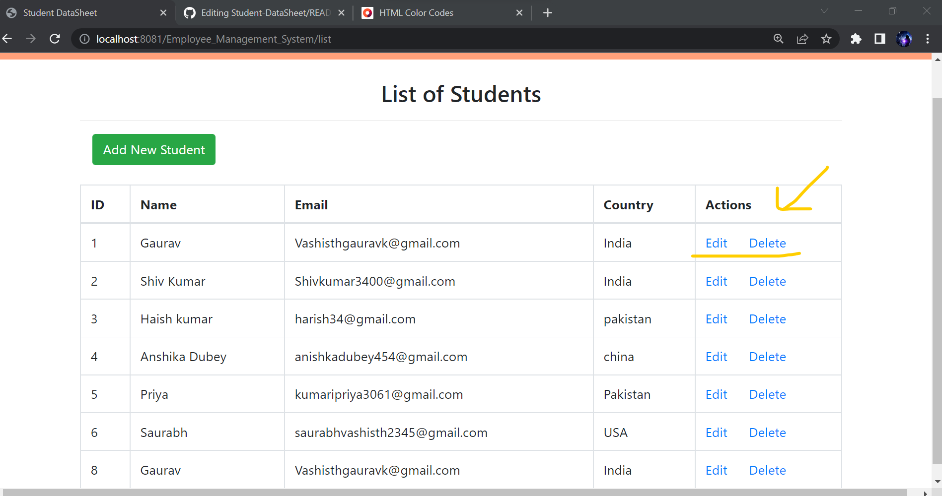Open the Chrome profile avatar
Image resolution: width=942 pixels, height=496 pixels.
point(904,39)
